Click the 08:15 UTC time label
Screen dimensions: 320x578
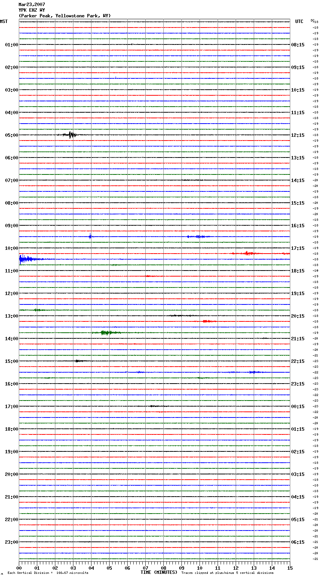pos(298,45)
